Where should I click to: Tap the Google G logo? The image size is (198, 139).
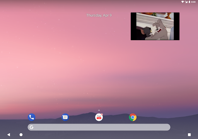tap(31, 127)
